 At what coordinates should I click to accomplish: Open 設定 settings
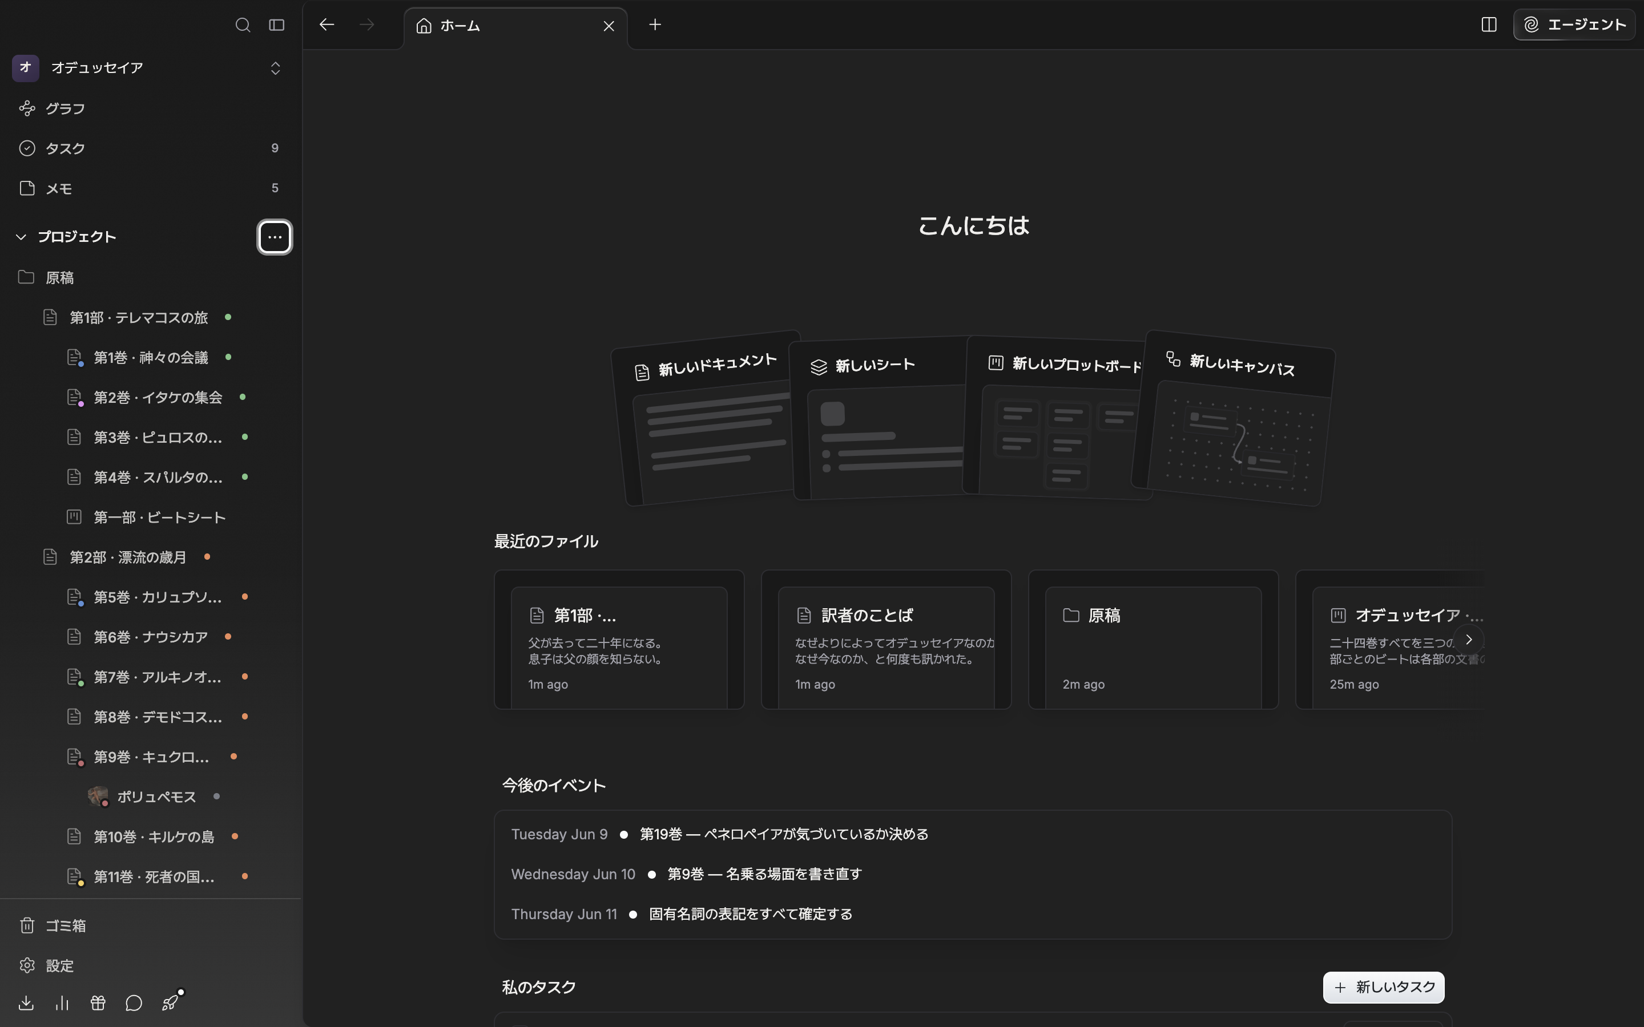[150, 966]
